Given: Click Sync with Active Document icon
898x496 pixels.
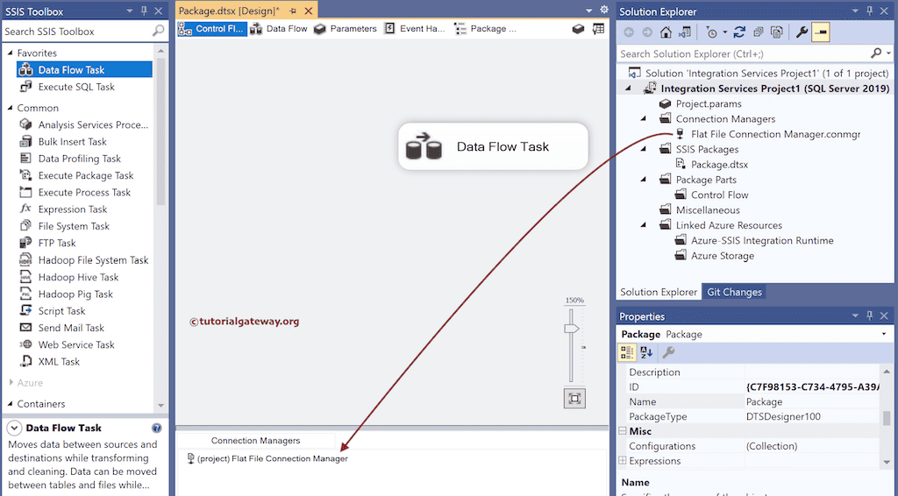Looking at the screenshot, I should click(739, 32).
